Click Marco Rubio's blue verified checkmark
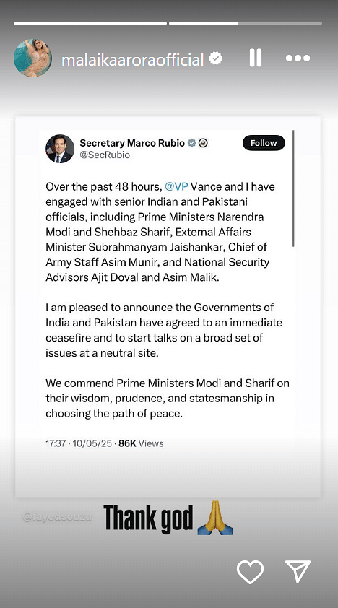Image resolution: width=338 pixels, height=608 pixels. coord(191,143)
